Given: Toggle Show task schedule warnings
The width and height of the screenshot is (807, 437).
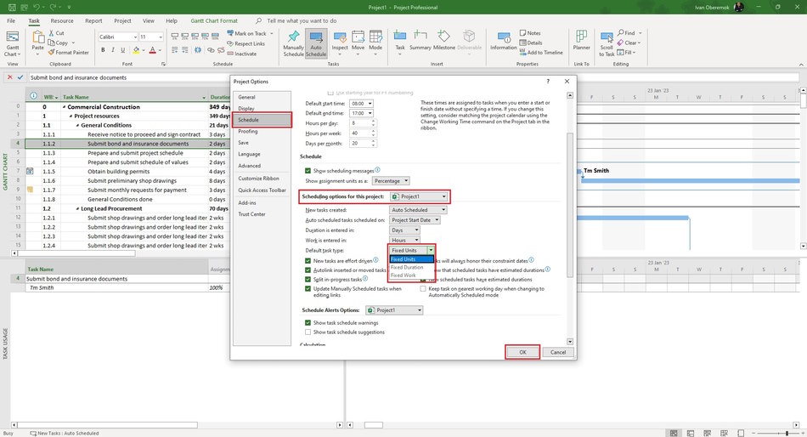Looking at the screenshot, I should click(308, 323).
